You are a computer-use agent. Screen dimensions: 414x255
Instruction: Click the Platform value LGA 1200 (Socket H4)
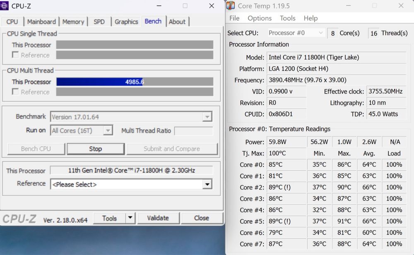tap(336, 69)
